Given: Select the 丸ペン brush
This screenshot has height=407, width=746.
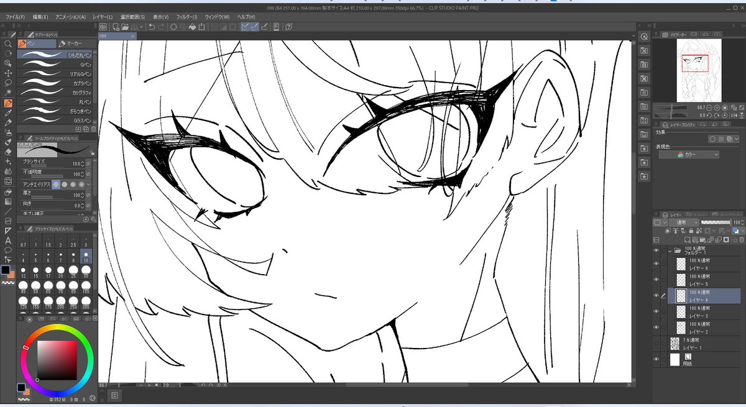Looking at the screenshot, I should point(55,101).
